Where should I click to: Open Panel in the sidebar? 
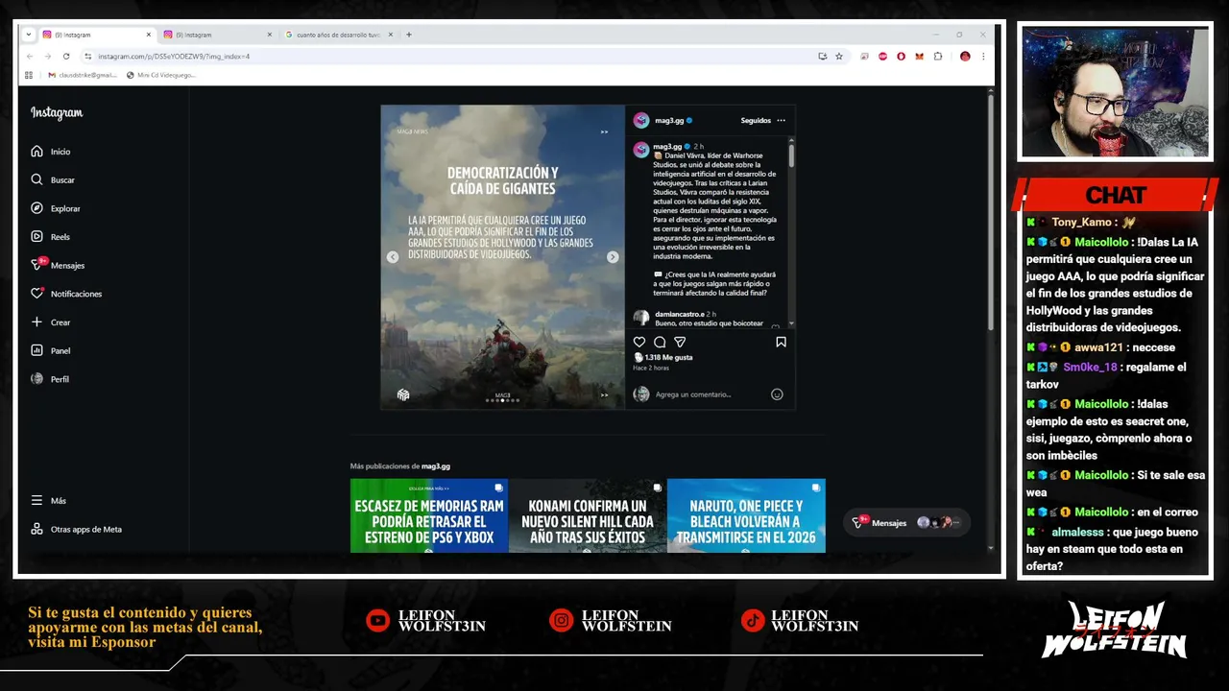coord(51,350)
